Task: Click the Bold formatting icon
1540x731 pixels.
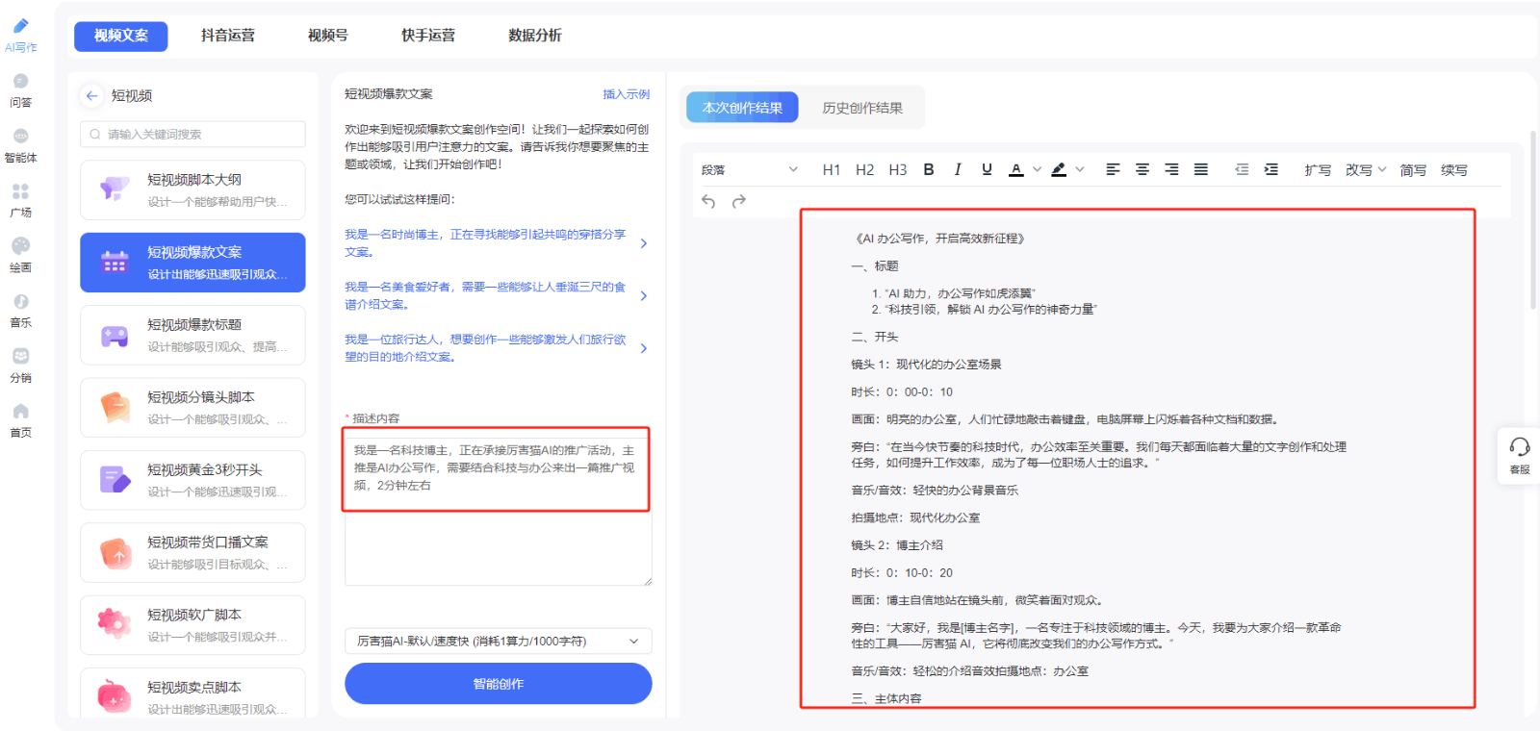Action: pos(929,169)
